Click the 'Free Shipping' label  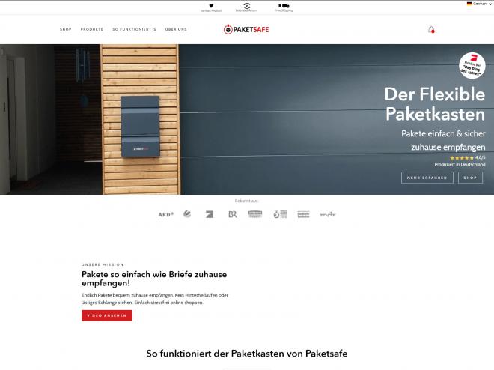(x=284, y=10)
